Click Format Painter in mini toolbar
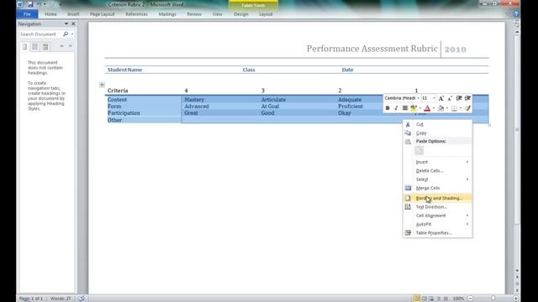The image size is (538, 302). 467,108
